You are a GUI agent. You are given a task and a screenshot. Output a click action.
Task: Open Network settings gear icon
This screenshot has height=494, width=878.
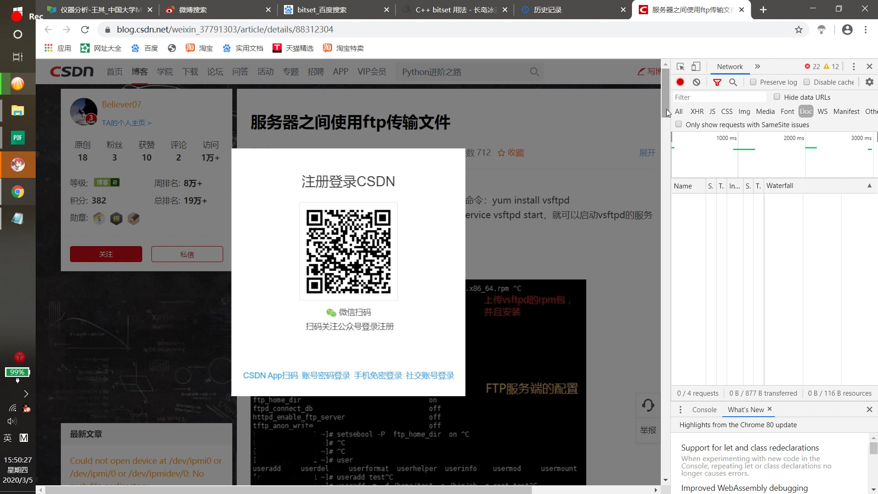(x=869, y=82)
